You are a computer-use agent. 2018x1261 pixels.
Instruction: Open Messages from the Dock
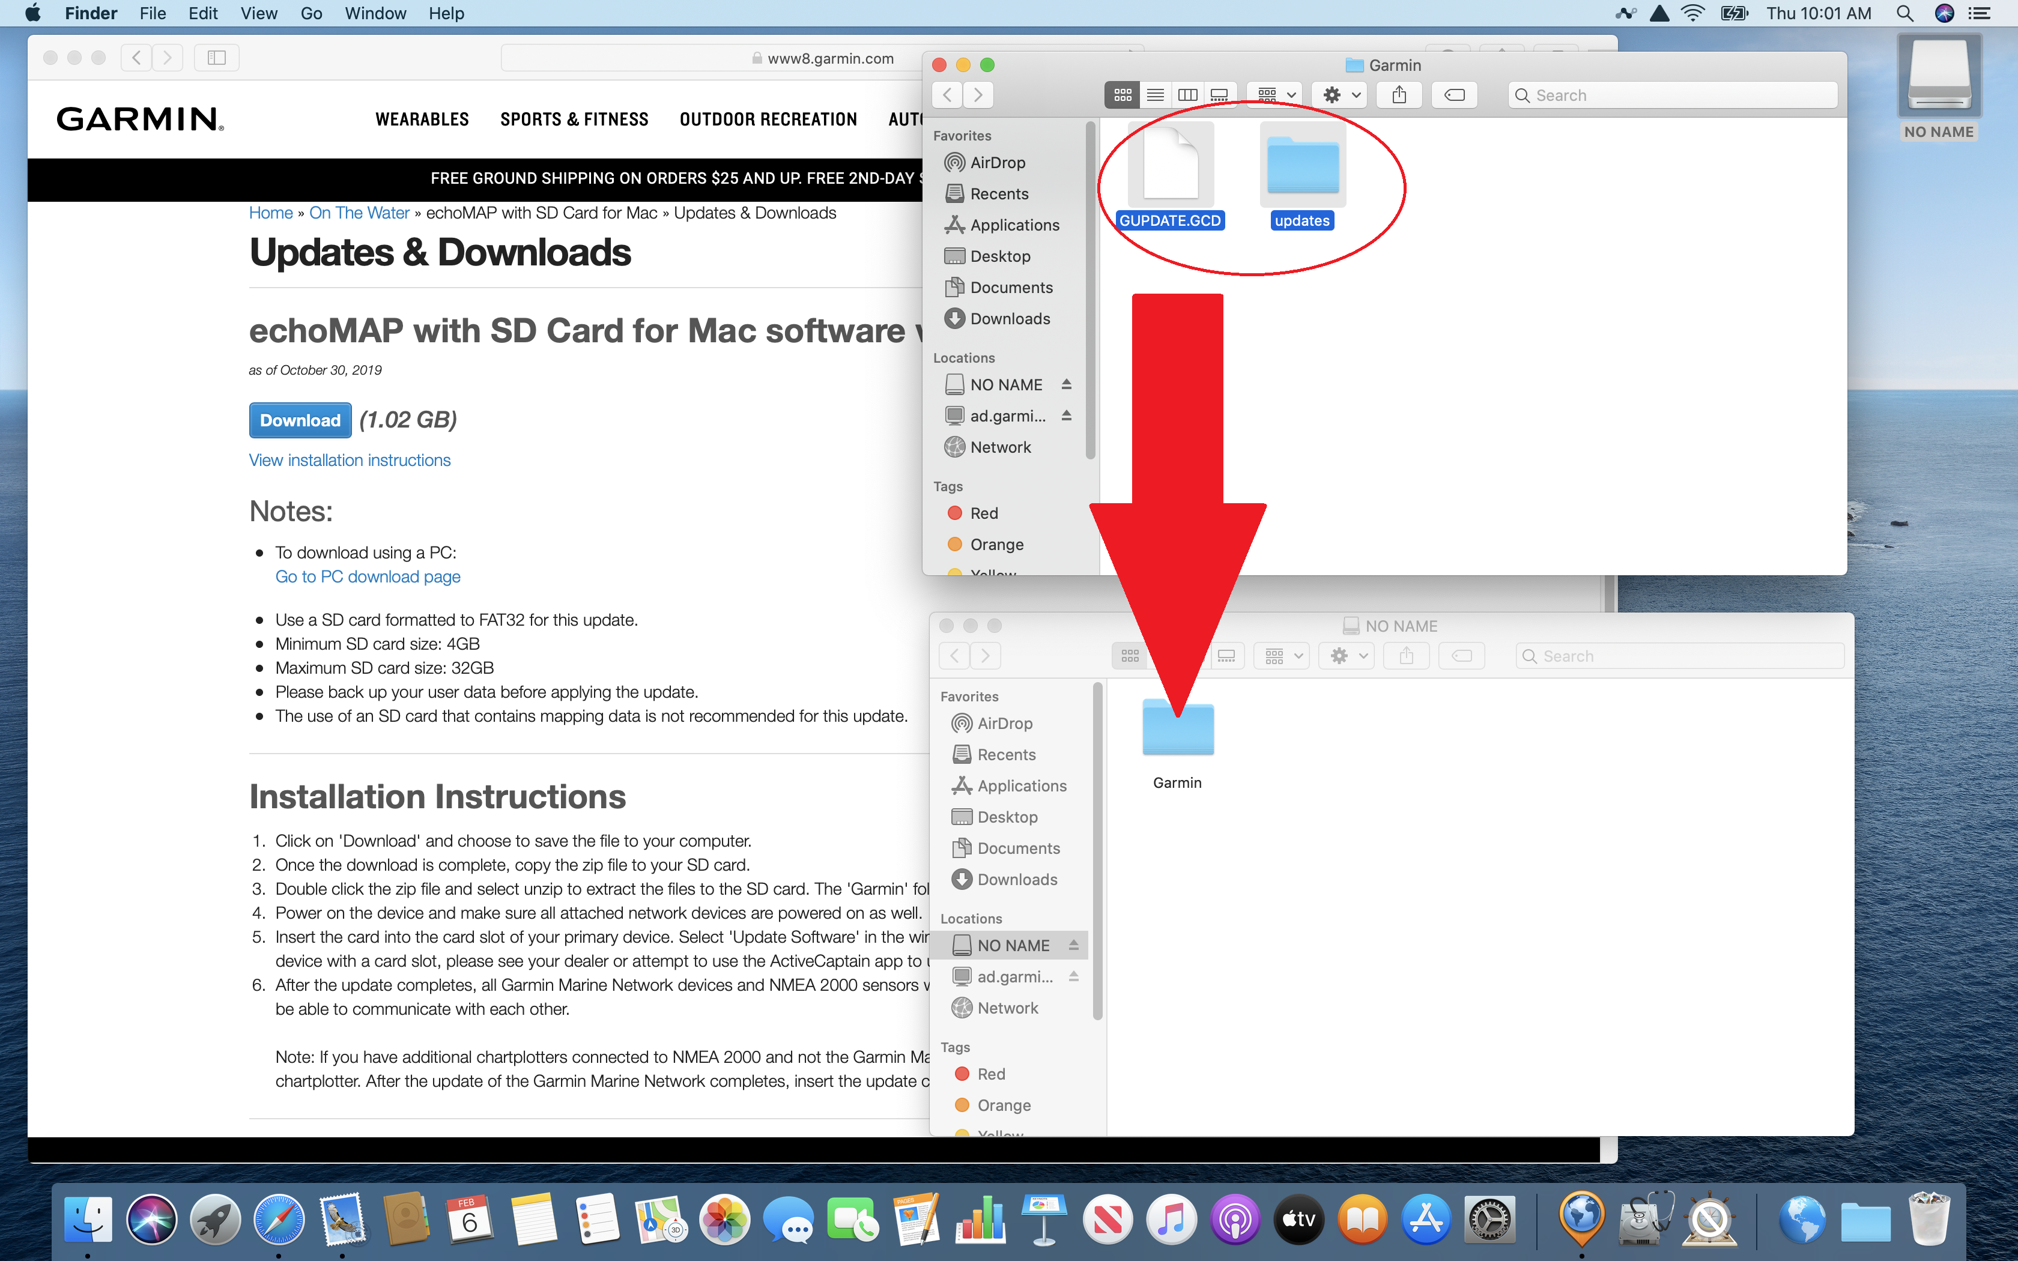pyautogui.click(x=789, y=1220)
